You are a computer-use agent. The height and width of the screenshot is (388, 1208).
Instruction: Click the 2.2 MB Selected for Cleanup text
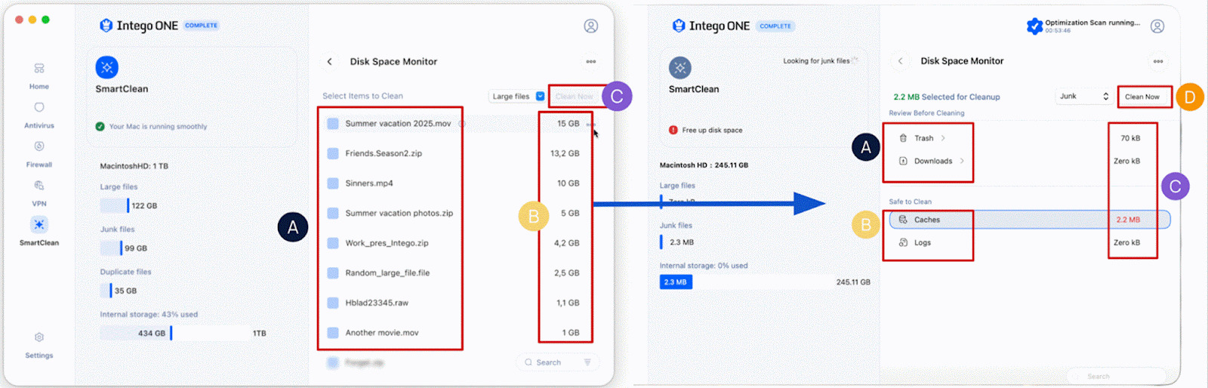pos(947,97)
